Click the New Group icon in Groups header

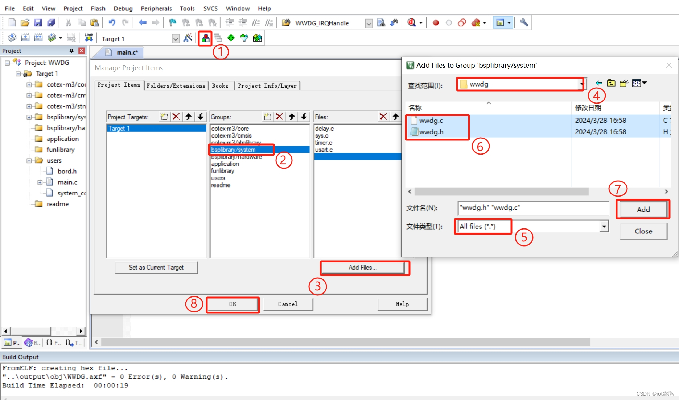point(267,117)
